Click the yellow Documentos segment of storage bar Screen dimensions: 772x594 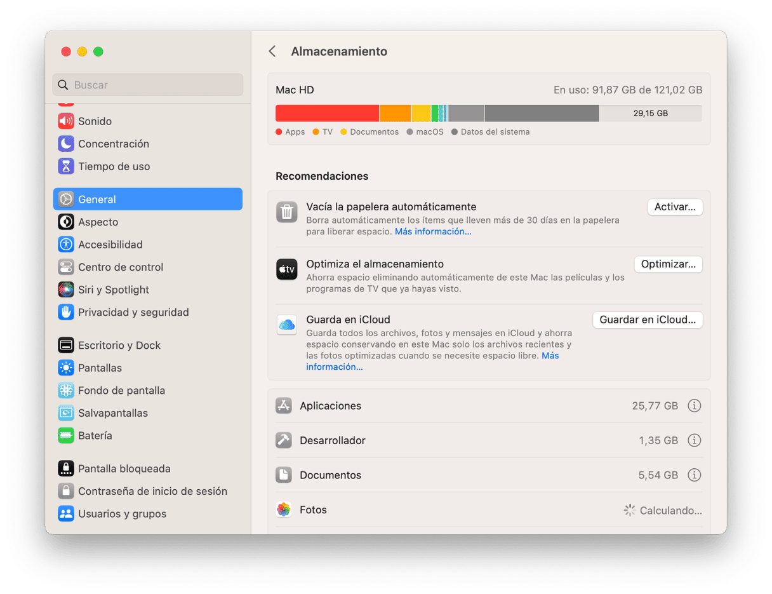(422, 113)
